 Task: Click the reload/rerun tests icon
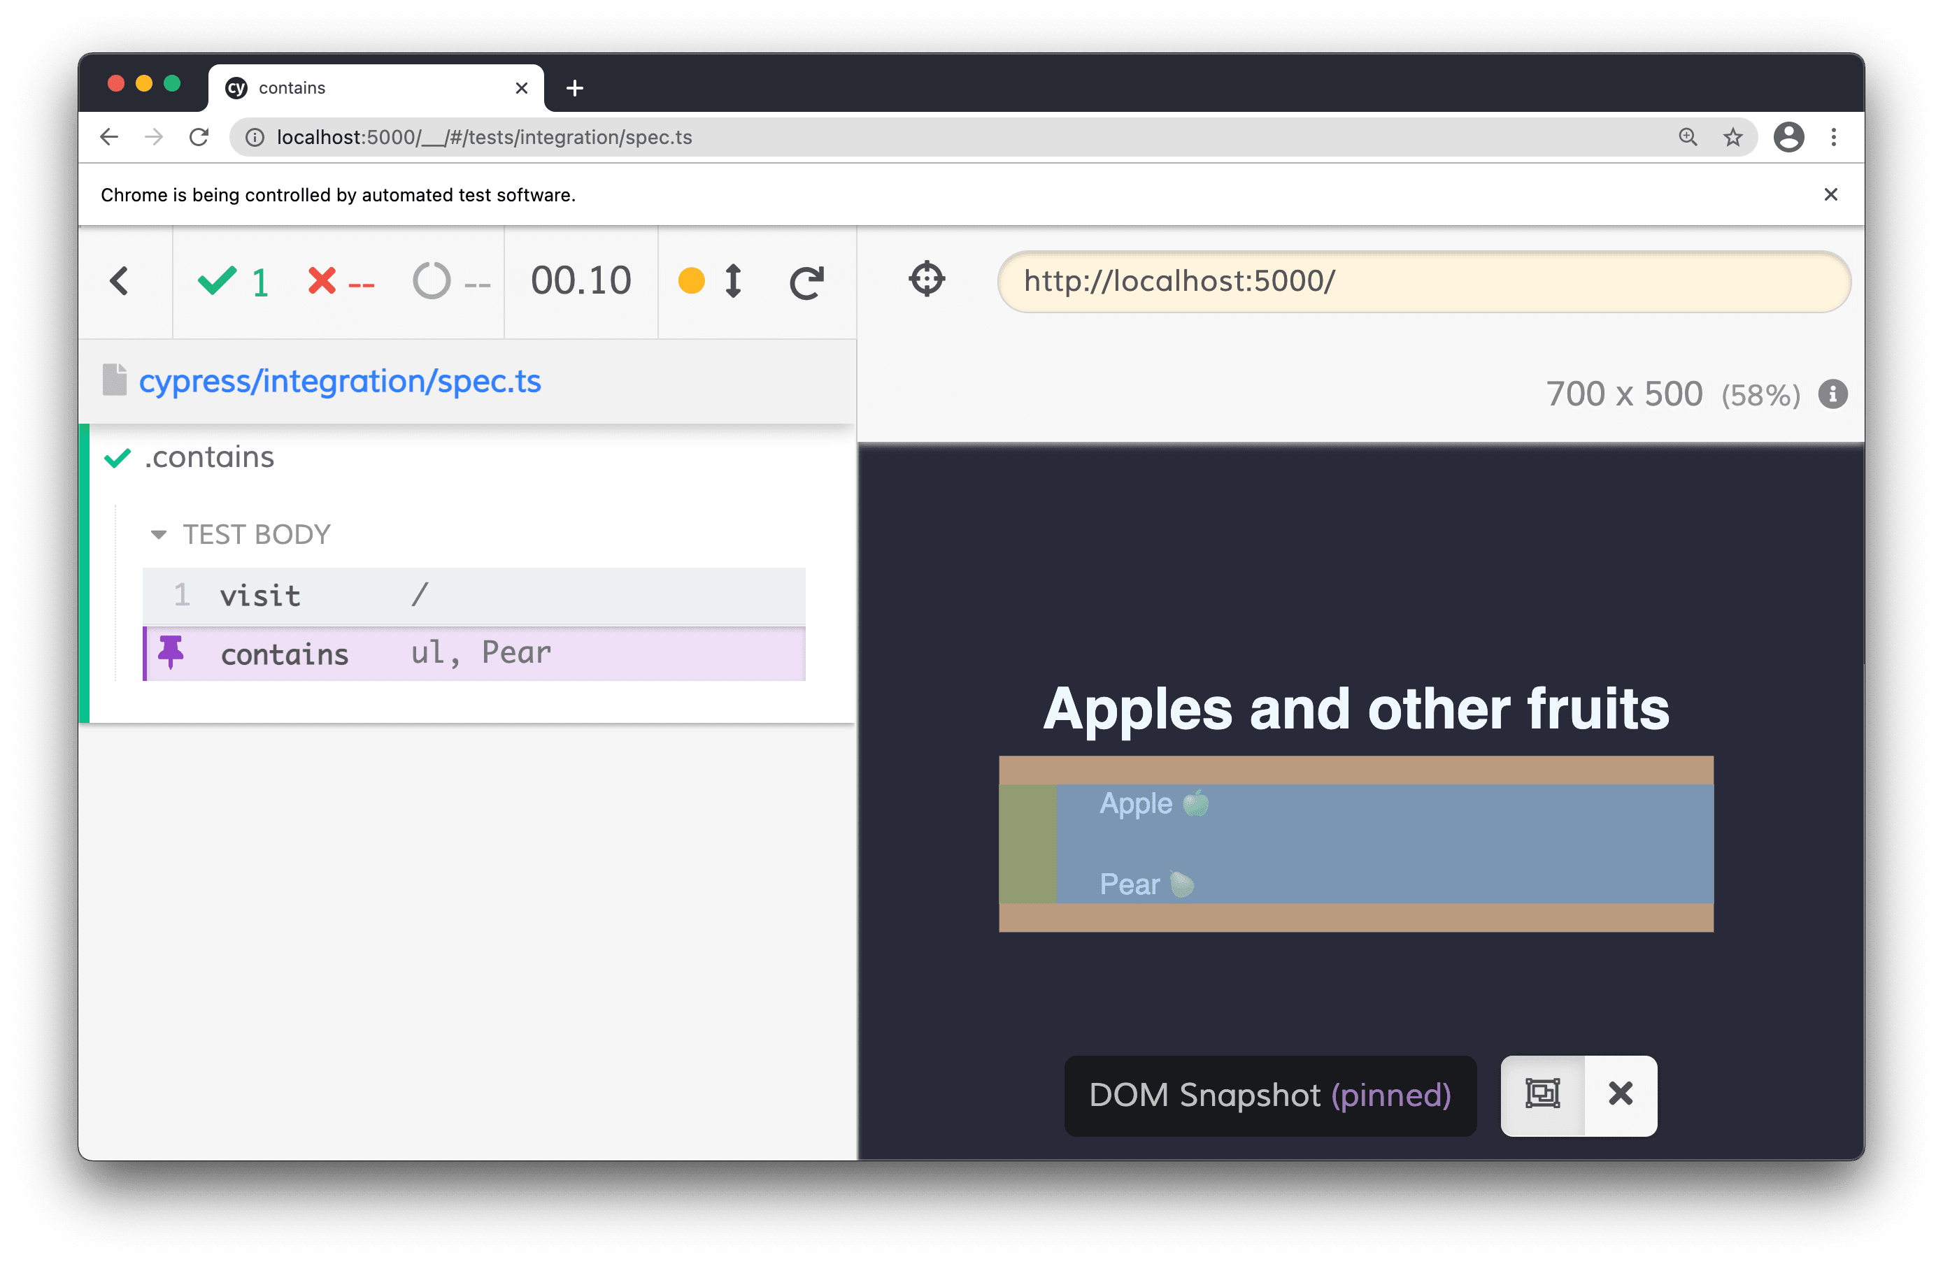(807, 280)
